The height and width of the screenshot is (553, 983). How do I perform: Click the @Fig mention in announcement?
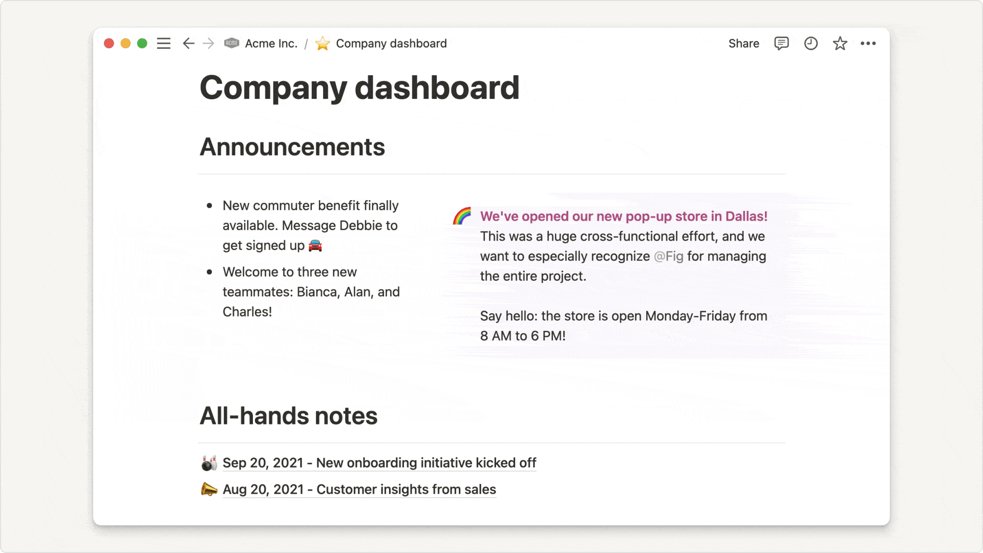(668, 255)
